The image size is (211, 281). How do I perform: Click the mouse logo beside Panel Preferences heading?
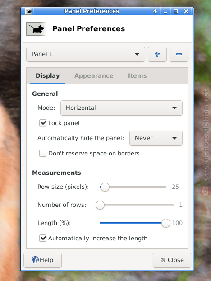37,29
